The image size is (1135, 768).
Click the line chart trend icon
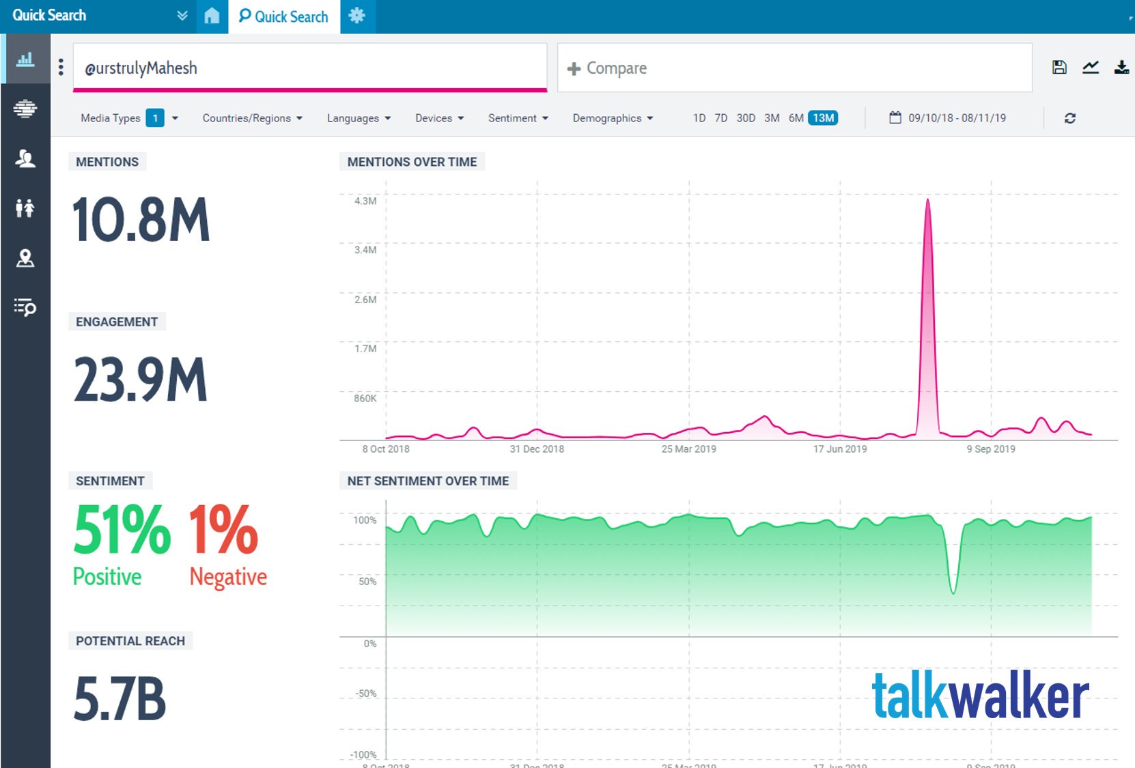pyautogui.click(x=1091, y=67)
